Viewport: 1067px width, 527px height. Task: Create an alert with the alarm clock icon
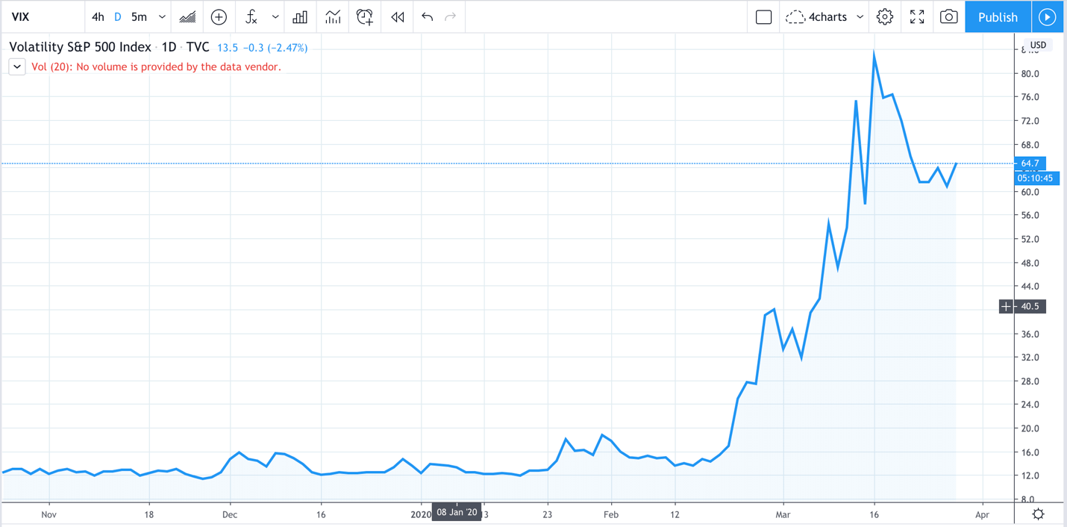[x=365, y=16]
